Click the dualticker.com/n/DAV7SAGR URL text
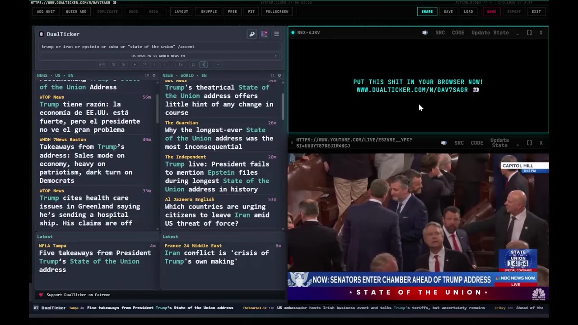This screenshot has width=578, height=325. (412, 90)
